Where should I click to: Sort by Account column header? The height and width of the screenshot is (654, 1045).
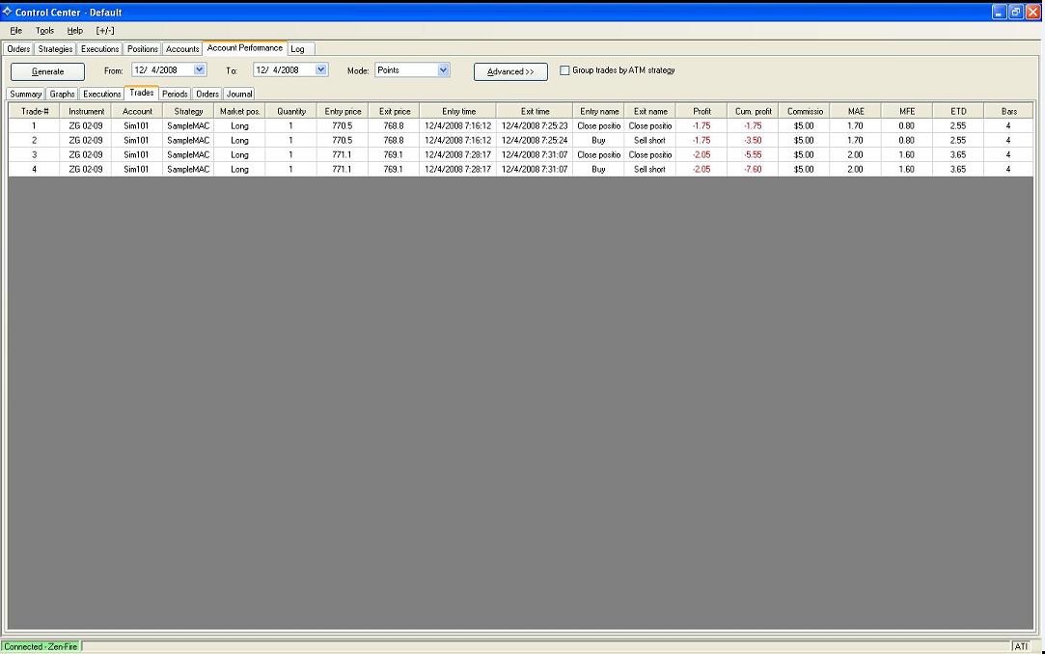137,111
